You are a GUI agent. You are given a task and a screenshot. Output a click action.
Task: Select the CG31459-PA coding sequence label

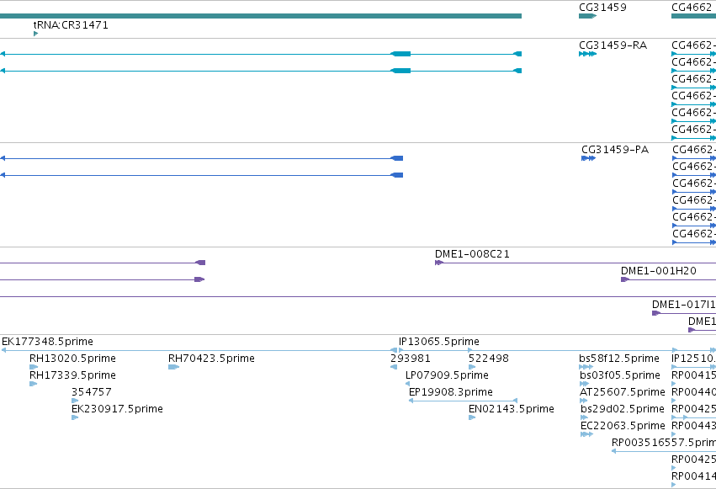615,150
